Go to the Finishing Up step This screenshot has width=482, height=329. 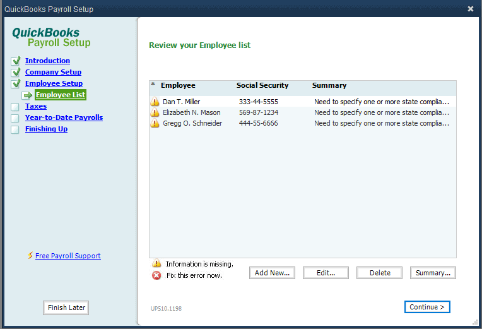click(x=47, y=129)
